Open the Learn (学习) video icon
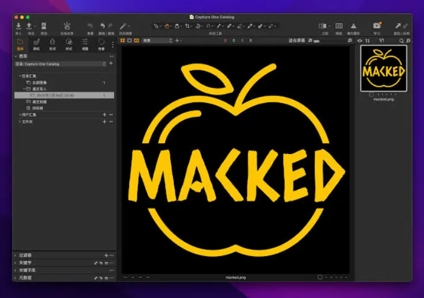 coord(377,26)
